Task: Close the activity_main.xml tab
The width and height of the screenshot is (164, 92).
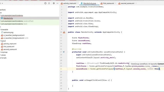Action: click(78, 3)
